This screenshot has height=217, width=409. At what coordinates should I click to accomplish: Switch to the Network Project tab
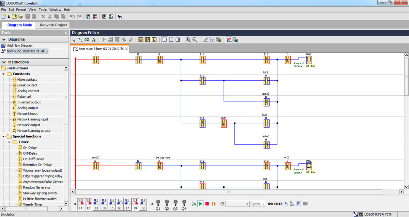pyautogui.click(x=54, y=25)
